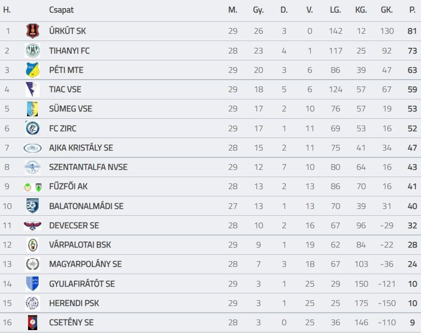Click the Várpalotai BSK team crest
The width and height of the screenshot is (421, 333).
[32, 245]
